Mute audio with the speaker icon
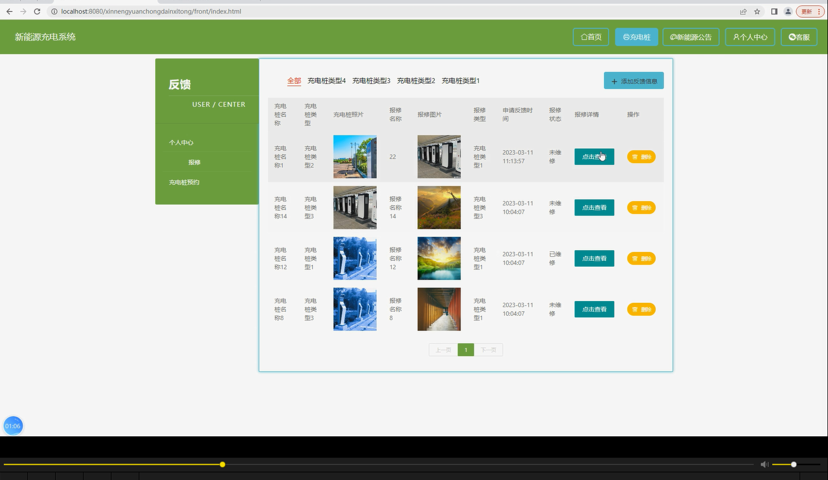The height and width of the screenshot is (480, 828). [764, 464]
